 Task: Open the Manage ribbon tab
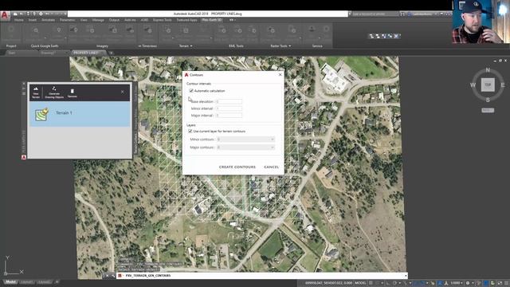pos(98,20)
